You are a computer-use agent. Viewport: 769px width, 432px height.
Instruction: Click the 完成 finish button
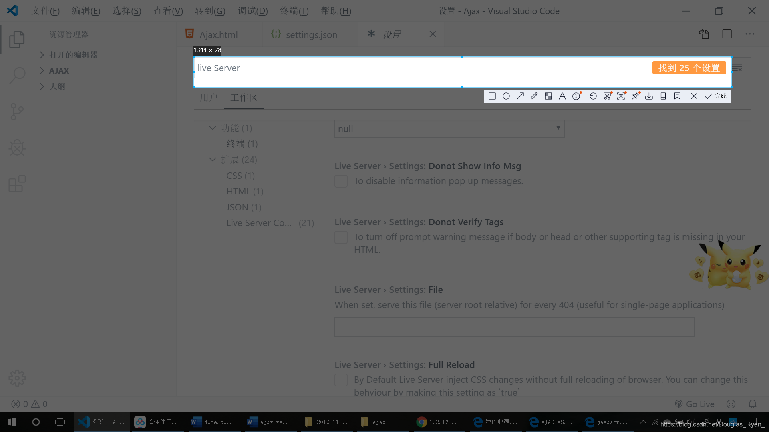coord(716,96)
